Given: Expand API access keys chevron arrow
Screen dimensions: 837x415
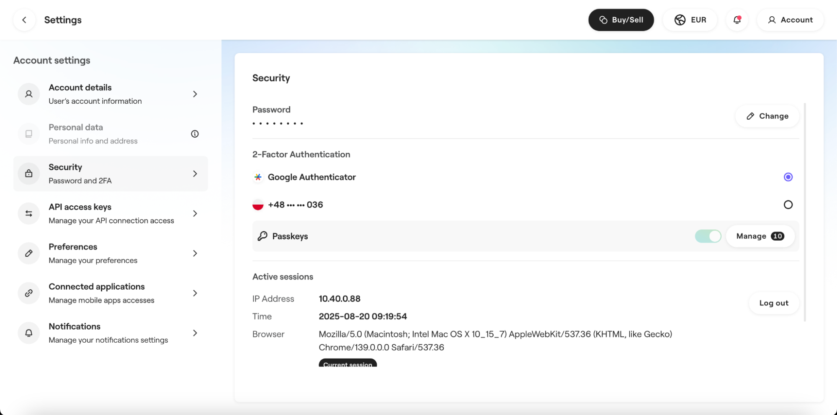Looking at the screenshot, I should (x=195, y=213).
